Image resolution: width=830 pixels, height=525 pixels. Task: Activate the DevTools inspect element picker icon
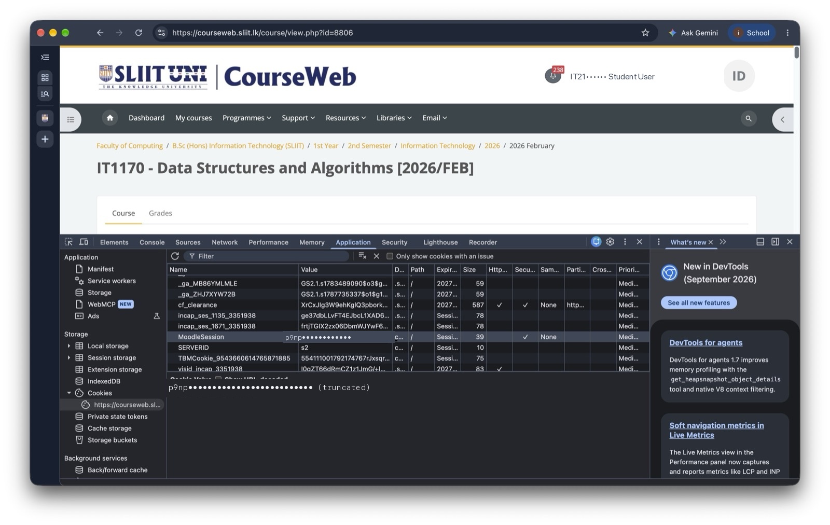(68, 242)
